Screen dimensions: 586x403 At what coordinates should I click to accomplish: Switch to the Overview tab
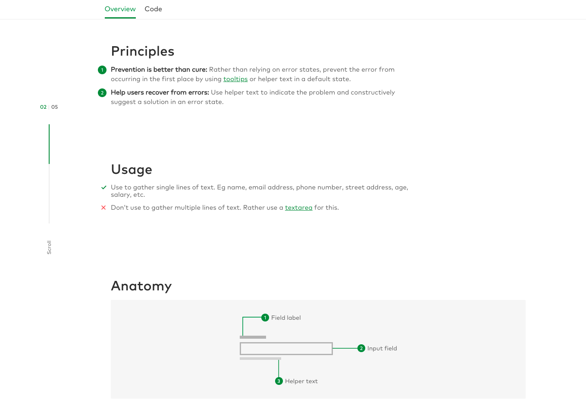pos(120,9)
